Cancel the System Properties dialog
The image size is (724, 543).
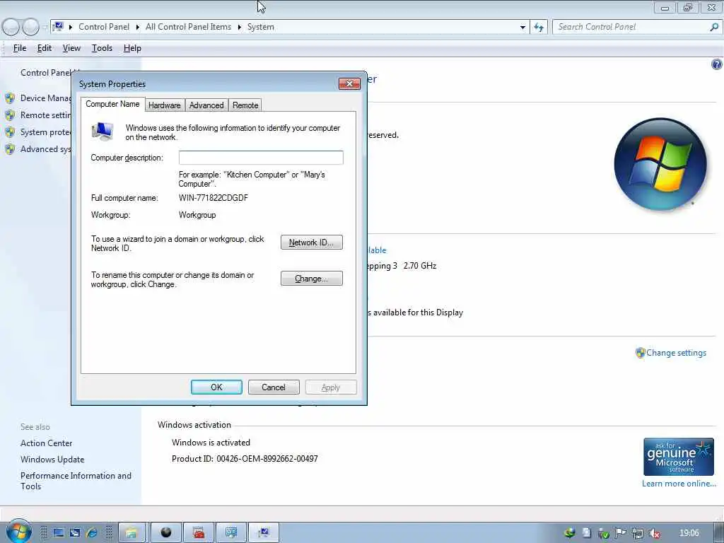tap(274, 387)
